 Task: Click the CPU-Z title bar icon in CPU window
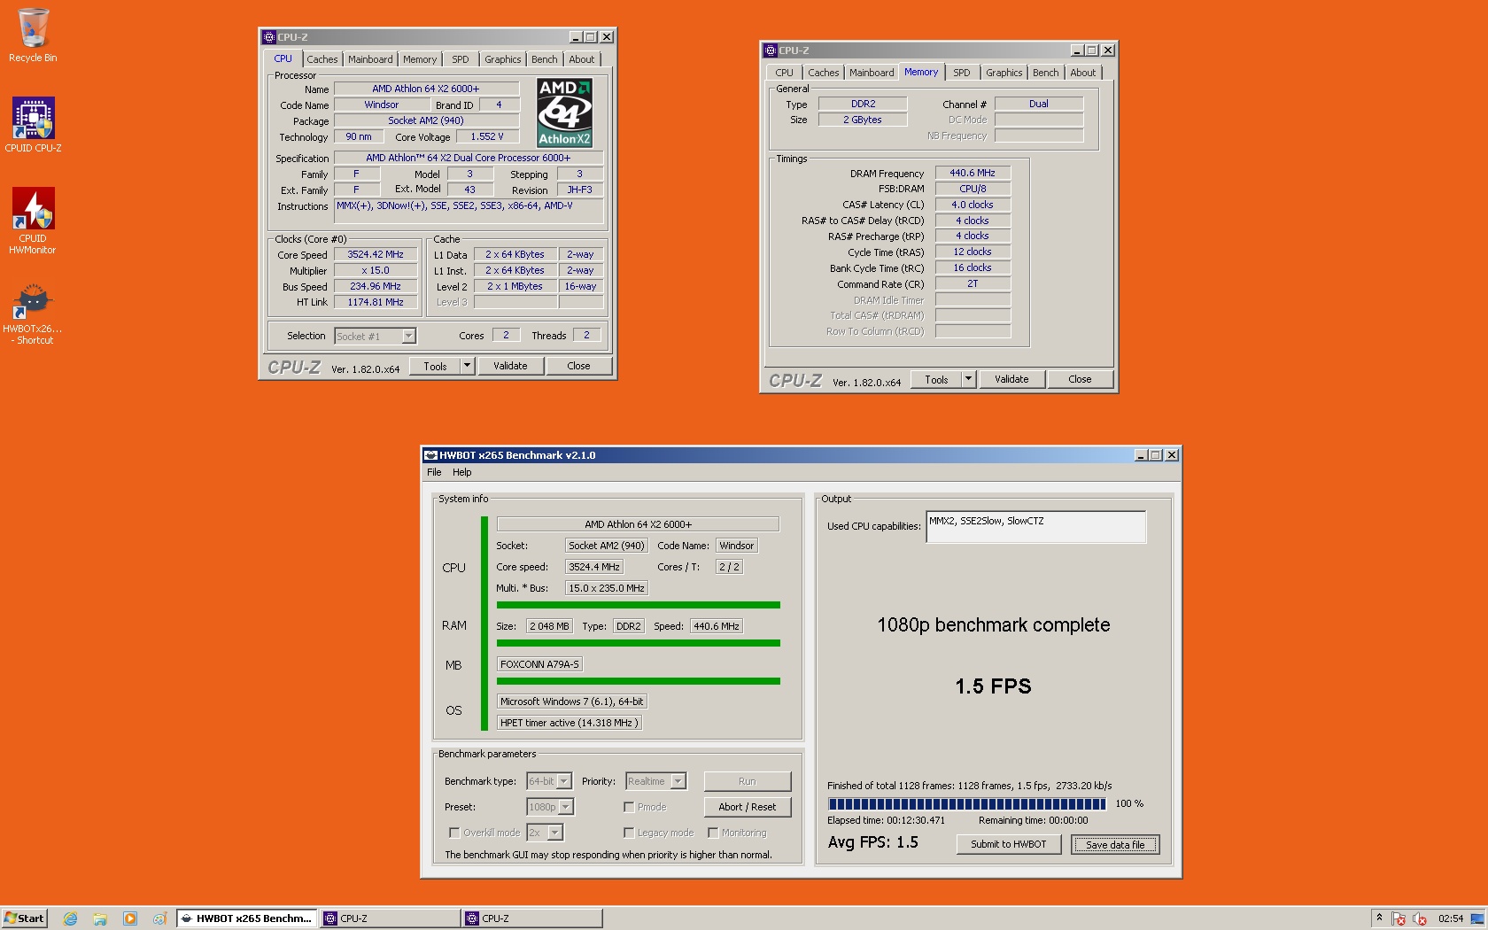[269, 37]
